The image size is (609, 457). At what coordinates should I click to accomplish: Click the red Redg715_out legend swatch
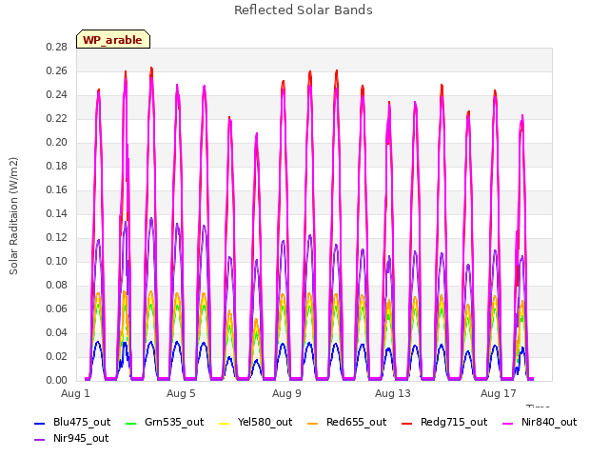coord(406,423)
